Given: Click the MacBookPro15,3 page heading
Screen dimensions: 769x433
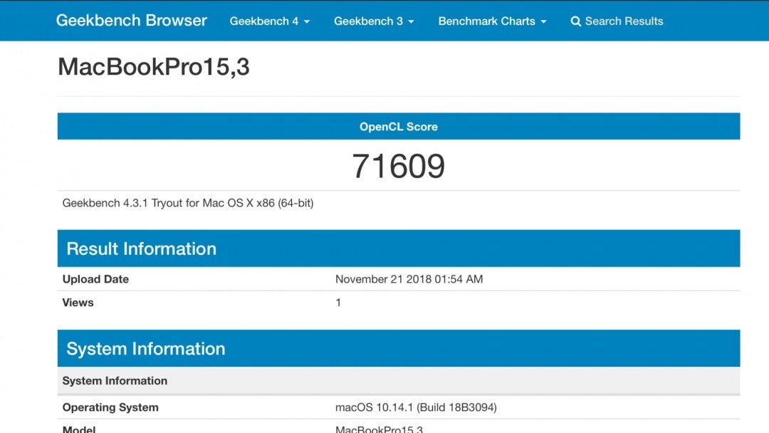Looking at the screenshot, I should click(x=154, y=67).
